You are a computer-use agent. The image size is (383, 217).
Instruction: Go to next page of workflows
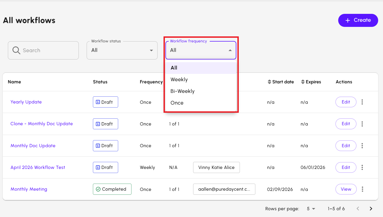coord(371,209)
